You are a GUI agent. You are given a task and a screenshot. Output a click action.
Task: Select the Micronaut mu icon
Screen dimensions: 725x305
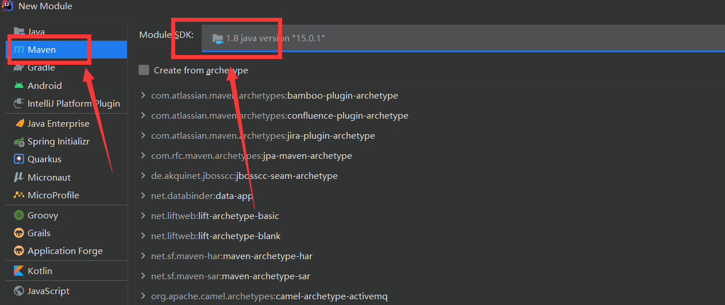click(x=19, y=177)
